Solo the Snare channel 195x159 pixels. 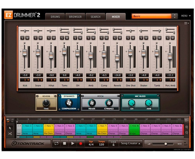35,38
